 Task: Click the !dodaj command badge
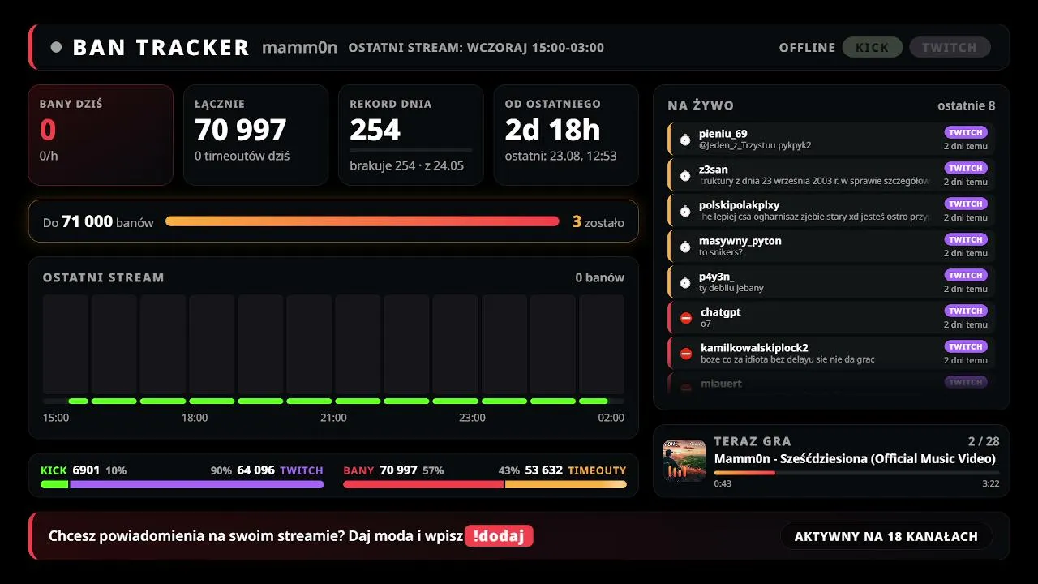coord(499,536)
